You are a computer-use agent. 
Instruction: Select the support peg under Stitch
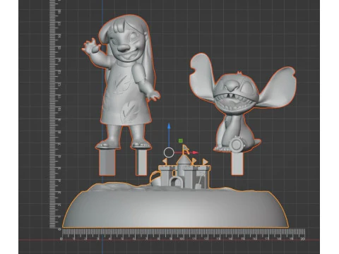237,164
